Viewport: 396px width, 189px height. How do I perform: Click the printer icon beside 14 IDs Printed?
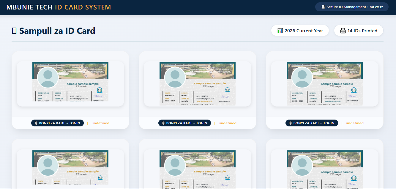tap(343, 31)
